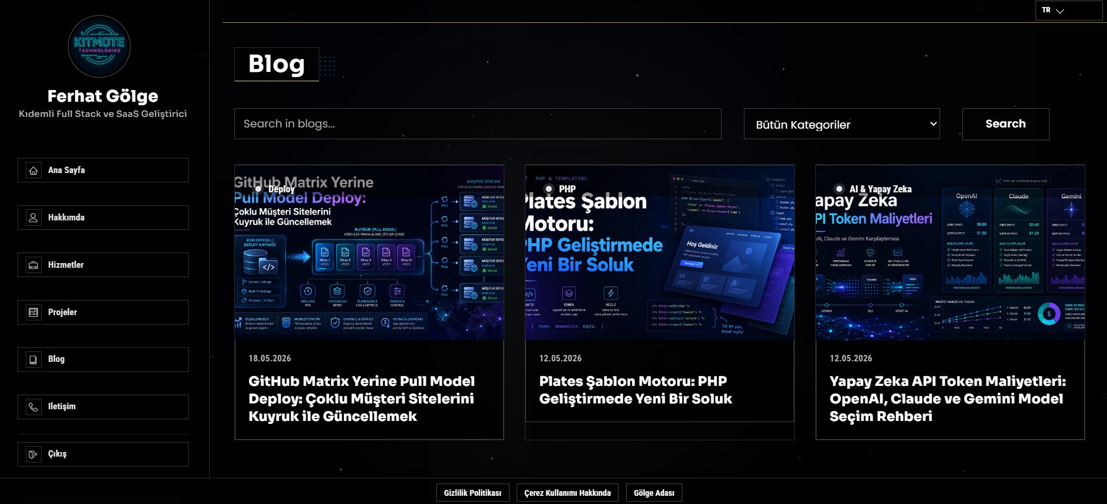Click the PHP category tag
The height and width of the screenshot is (504, 1107).
tap(561, 189)
